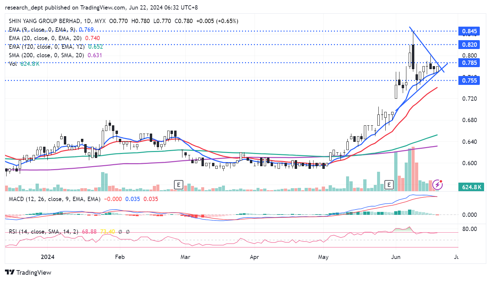Select the 0.820 price level label
The image size is (491, 281).
[x=469, y=45]
